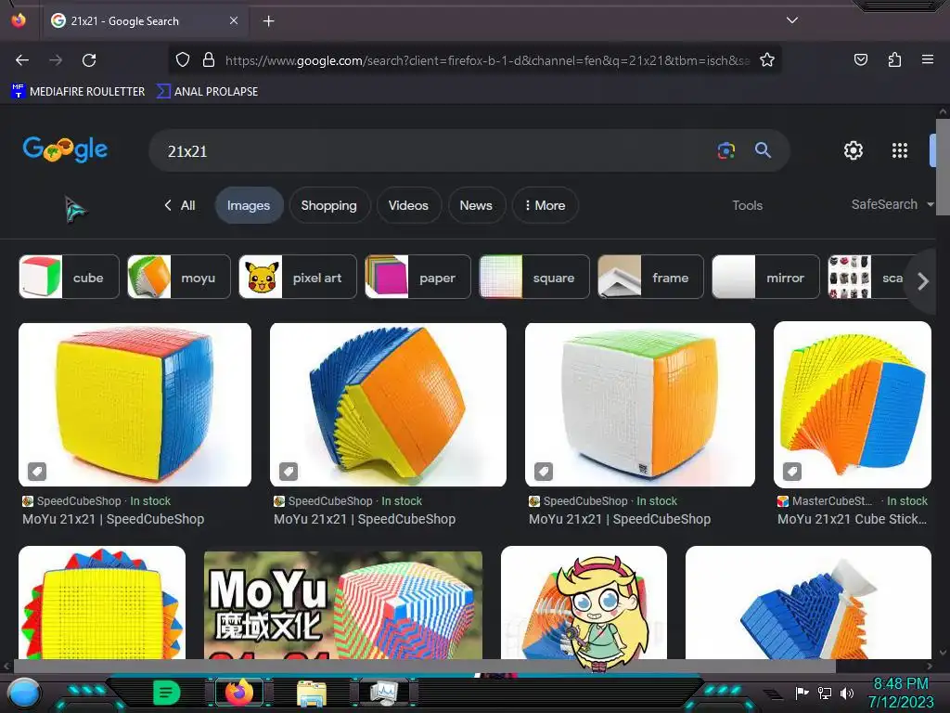Switch to the Shopping tab

(329, 205)
